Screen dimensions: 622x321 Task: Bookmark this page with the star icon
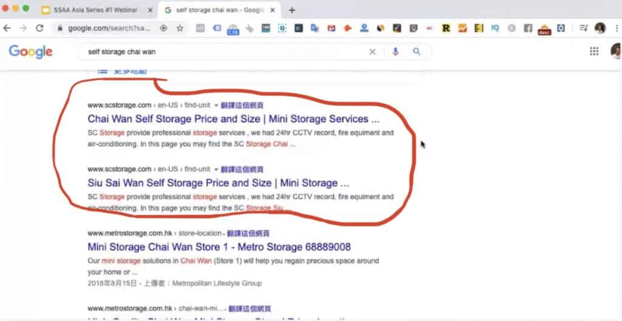pyautogui.click(x=180, y=28)
